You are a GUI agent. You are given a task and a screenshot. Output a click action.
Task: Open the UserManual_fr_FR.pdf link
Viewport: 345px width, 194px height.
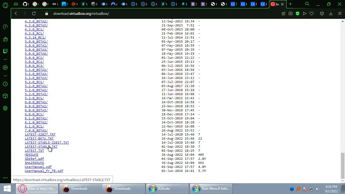[x=44, y=171]
